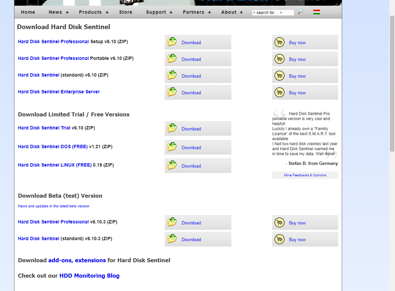The image size is (395, 291).
Task: Click download folder icon for LINUX (FREE) 0.19
Action: coord(172,165)
